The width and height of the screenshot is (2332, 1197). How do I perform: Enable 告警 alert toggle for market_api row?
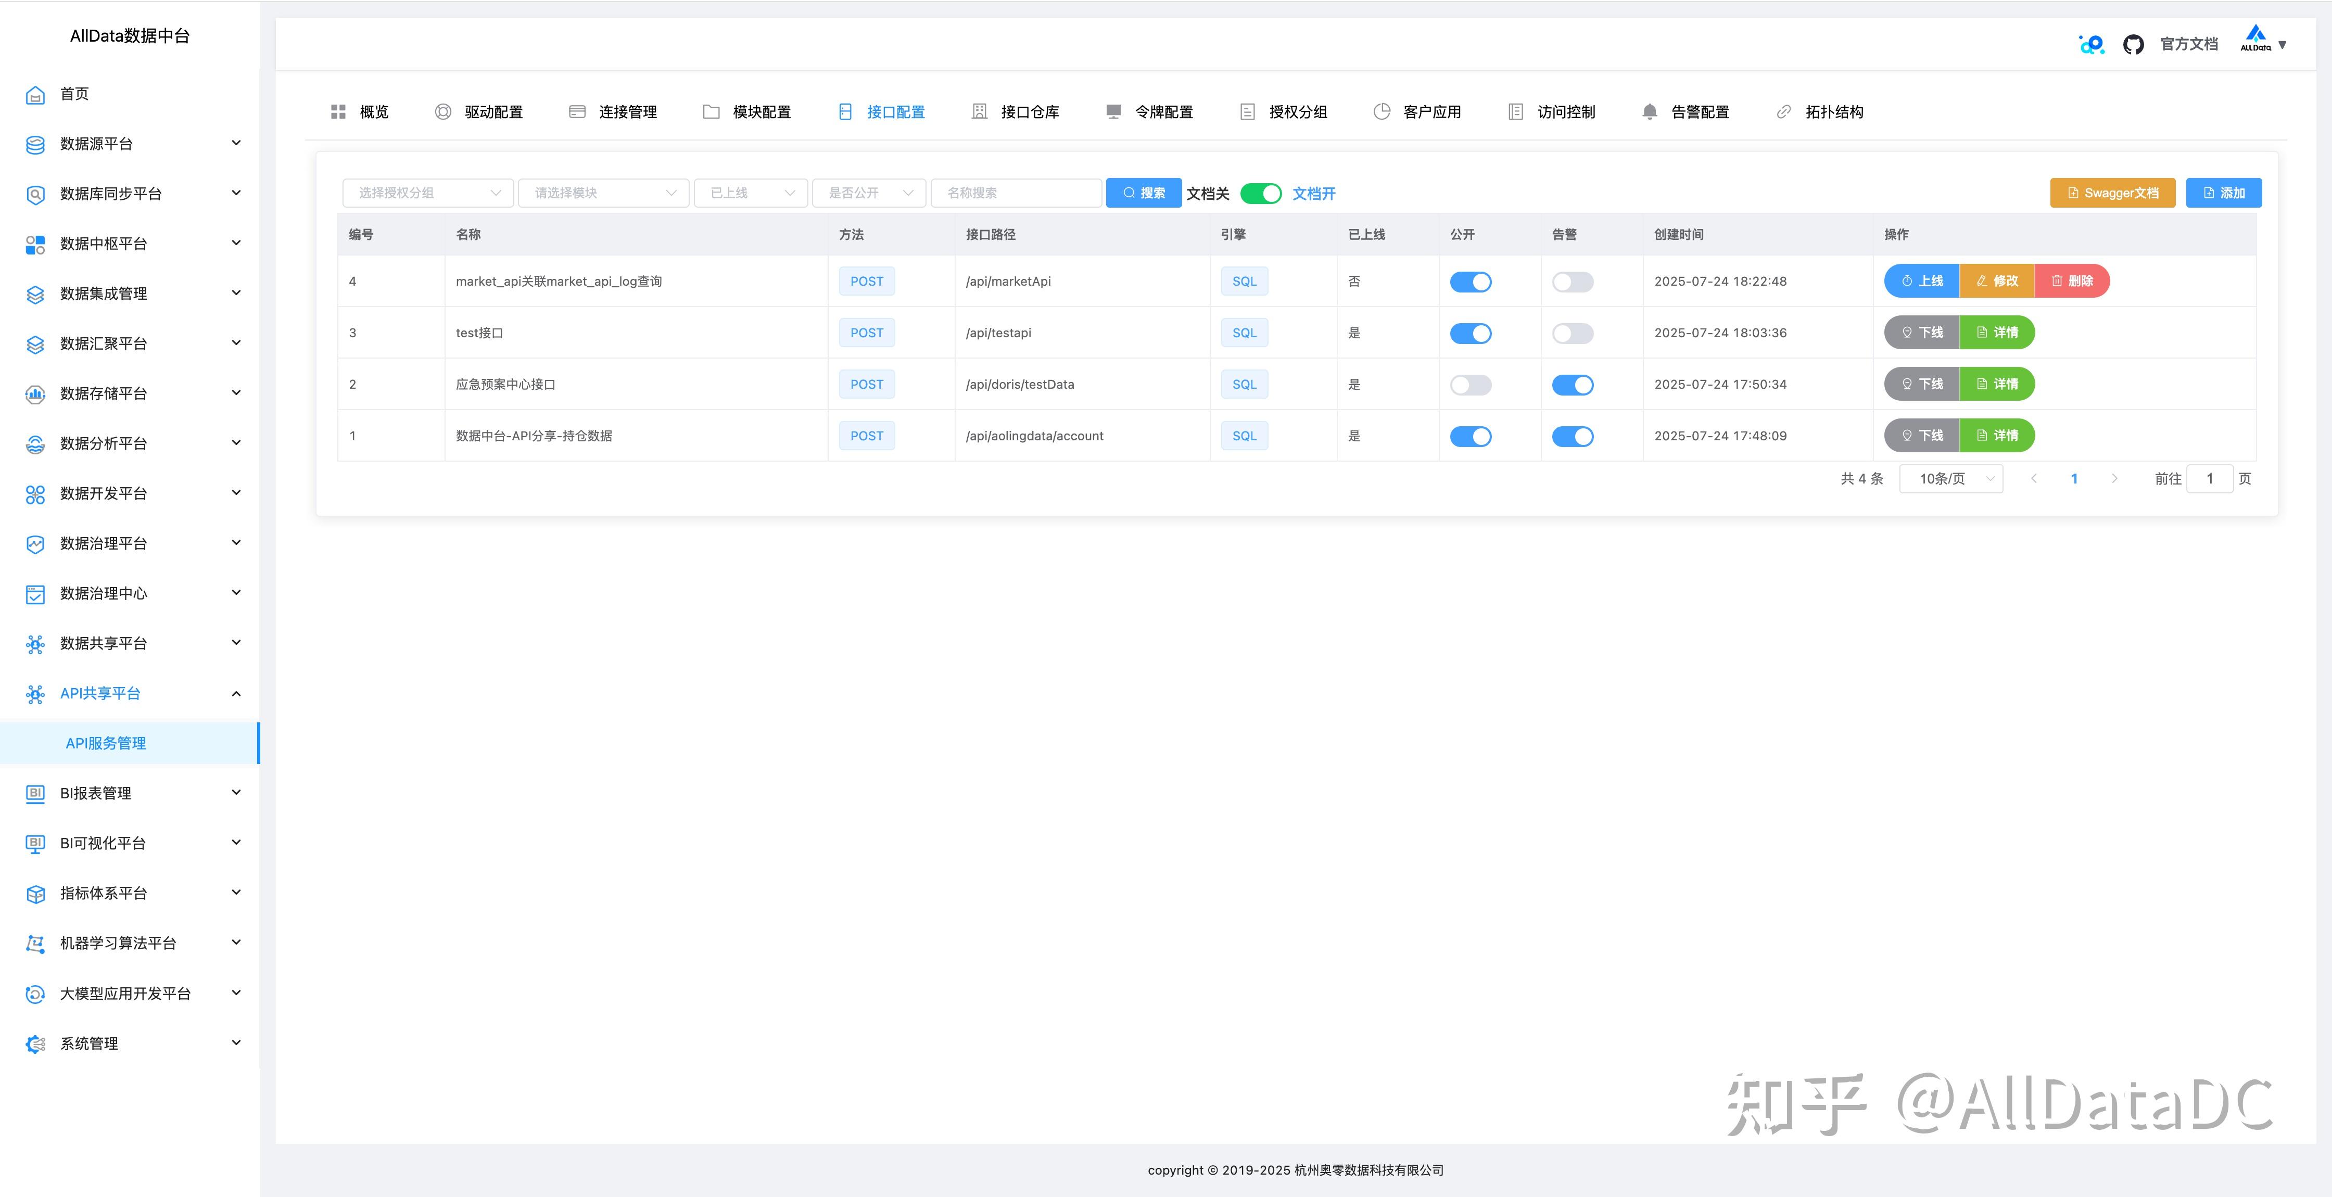[1573, 282]
